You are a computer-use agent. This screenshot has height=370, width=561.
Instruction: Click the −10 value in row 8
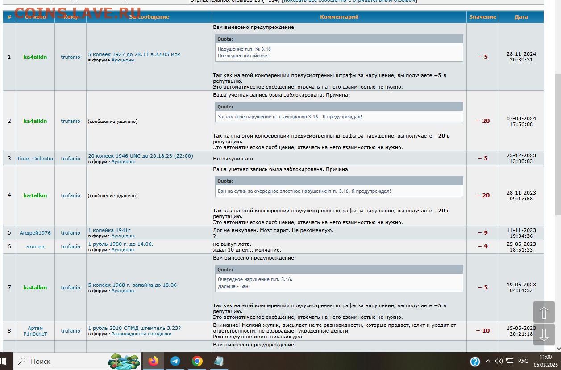click(x=483, y=331)
